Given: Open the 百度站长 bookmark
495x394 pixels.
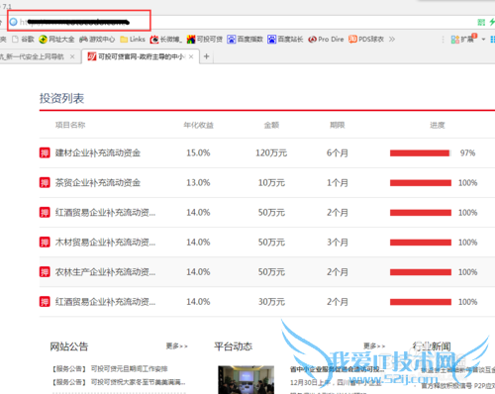Looking at the screenshot, I should point(285,40).
